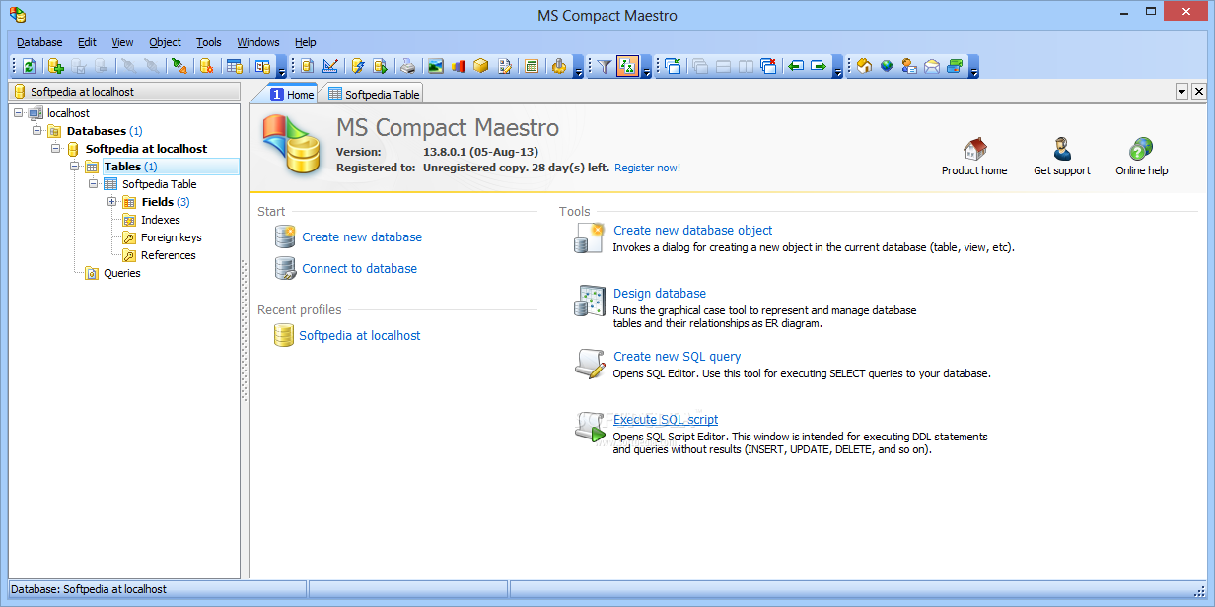The width and height of the screenshot is (1215, 607).
Task: Select Queries in the explorer tree
Action: click(x=121, y=273)
